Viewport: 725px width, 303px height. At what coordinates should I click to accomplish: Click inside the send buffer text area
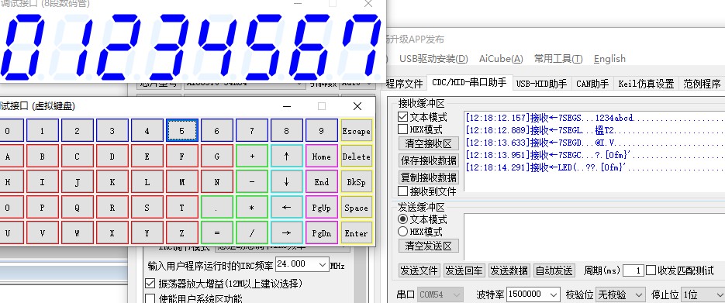594,236
